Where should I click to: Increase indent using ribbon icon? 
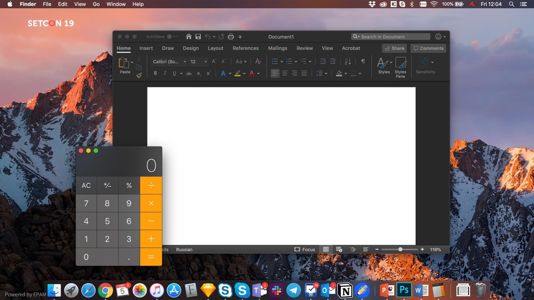pos(333,61)
